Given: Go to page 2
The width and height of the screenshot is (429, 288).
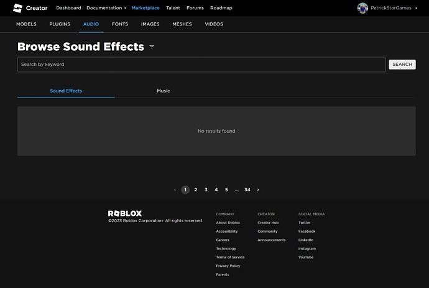Looking at the screenshot, I should pyautogui.click(x=196, y=190).
